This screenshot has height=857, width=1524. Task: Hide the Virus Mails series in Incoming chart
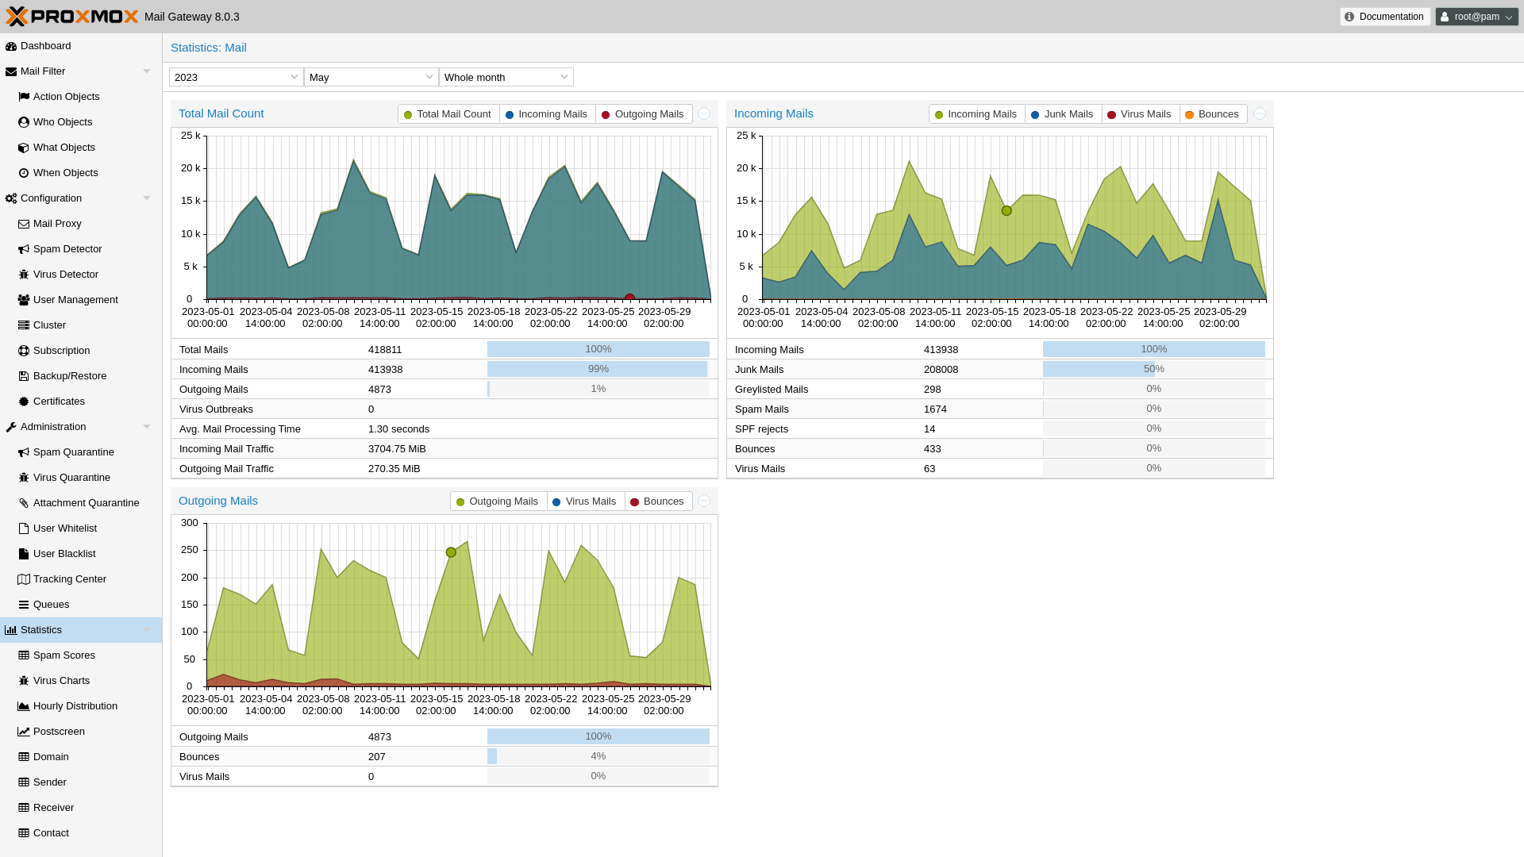point(1140,113)
